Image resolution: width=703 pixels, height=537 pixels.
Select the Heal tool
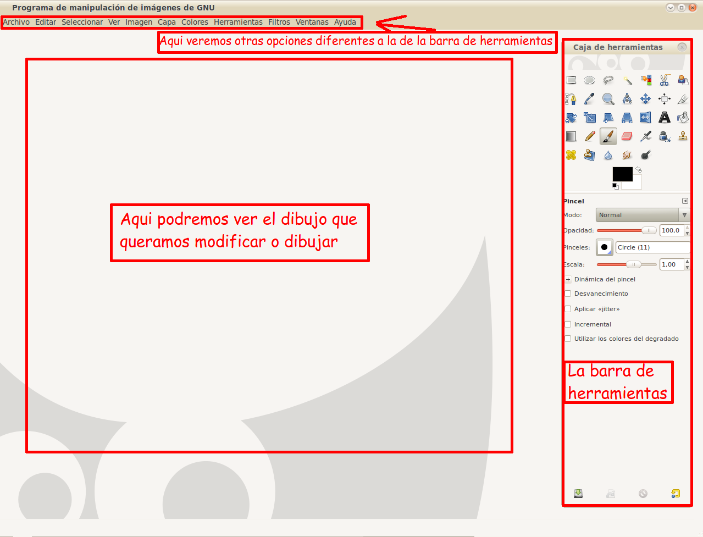coord(571,154)
